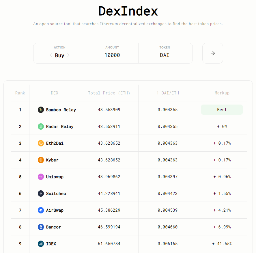Click the + 1.55% markup value
Image resolution: width=256 pixels, height=253 pixels.
point(222,194)
